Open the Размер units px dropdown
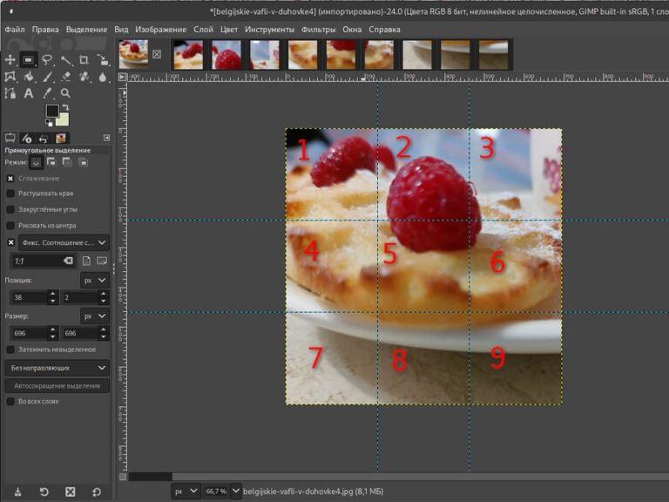The width and height of the screenshot is (669, 502). [x=95, y=316]
